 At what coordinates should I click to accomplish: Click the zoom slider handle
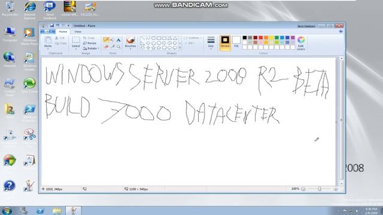click(319, 189)
